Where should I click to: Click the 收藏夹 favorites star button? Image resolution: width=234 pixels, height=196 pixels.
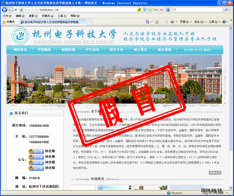[9, 22]
